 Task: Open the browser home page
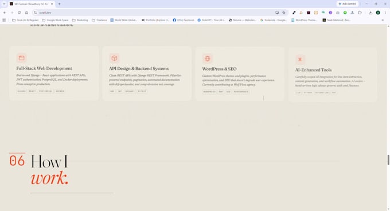point(26,13)
